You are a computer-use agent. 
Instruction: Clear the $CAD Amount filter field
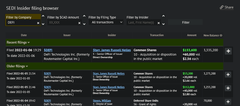pyautogui.click(x=79, y=23)
